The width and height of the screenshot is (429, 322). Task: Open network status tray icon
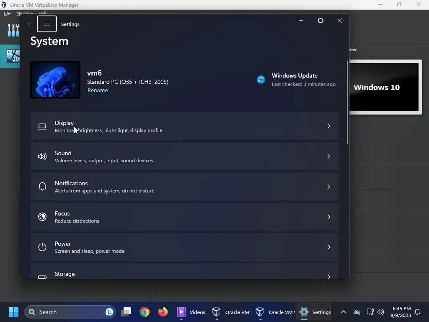(370, 312)
